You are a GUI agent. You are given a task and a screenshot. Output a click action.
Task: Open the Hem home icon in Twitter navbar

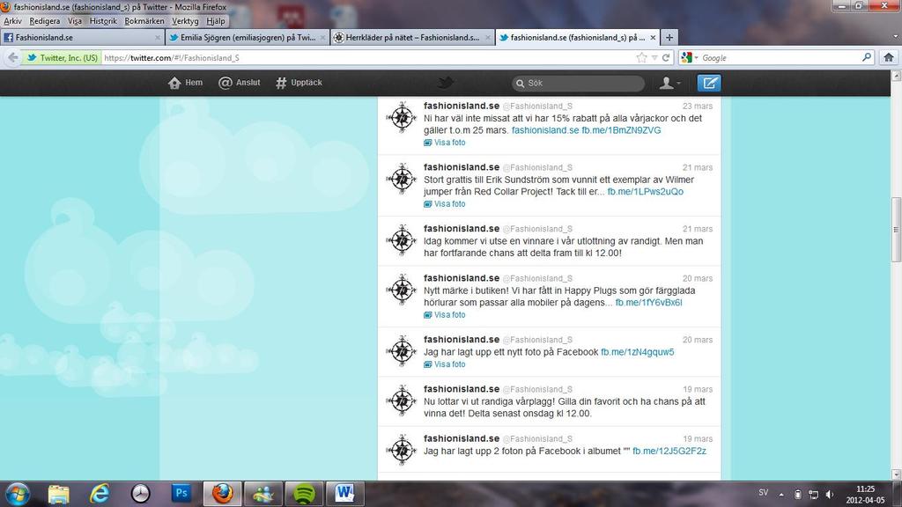tap(185, 83)
